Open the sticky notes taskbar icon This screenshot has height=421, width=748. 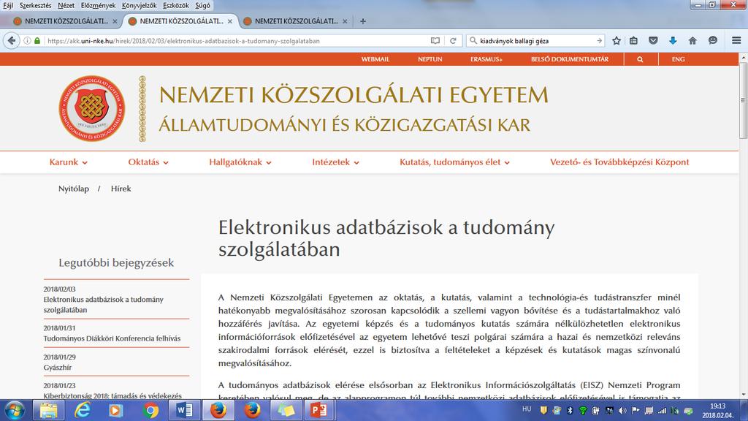(286, 411)
